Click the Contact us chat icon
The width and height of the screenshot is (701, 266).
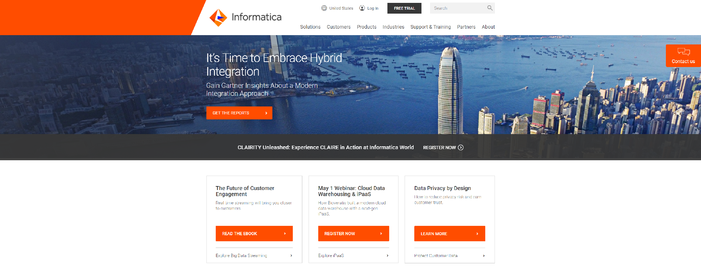pyautogui.click(x=683, y=52)
